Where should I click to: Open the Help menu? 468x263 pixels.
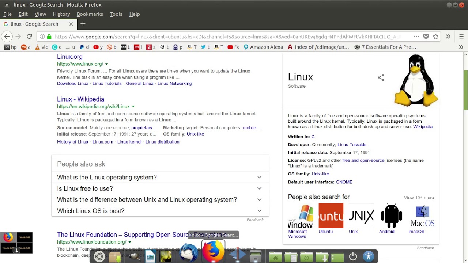[135, 14]
